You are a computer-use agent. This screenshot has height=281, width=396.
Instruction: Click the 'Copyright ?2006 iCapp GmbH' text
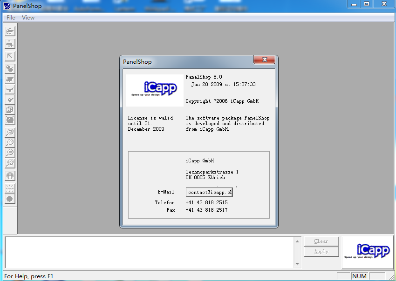(222, 101)
